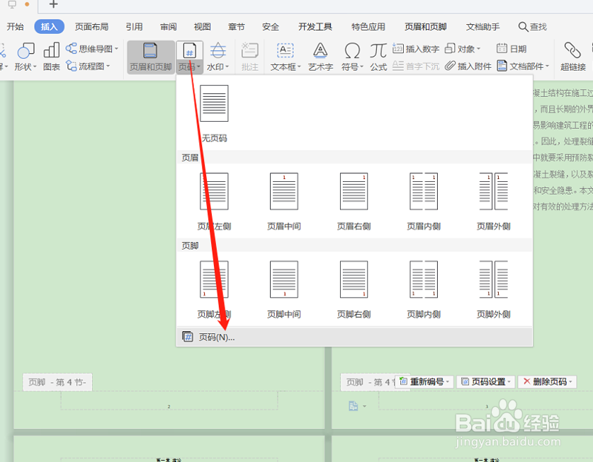Choose 无页码 to clear page numbers
The height and width of the screenshot is (462, 593).
click(x=215, y=106)
